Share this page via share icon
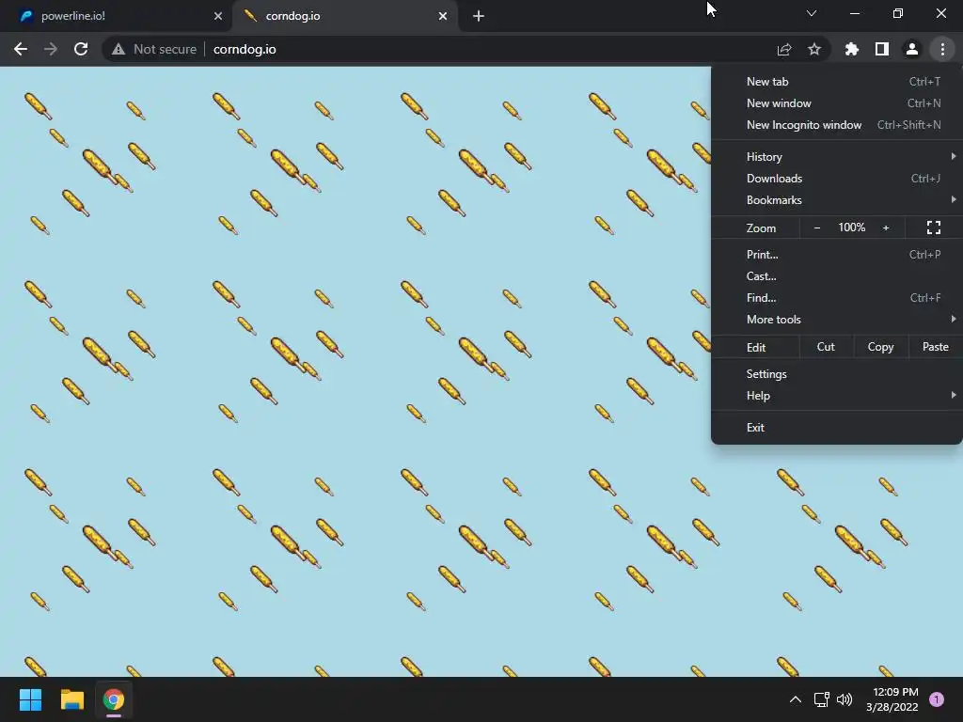 point(784,49)
